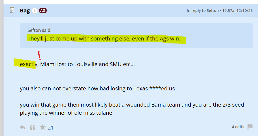Reply to the post with the arrow icon
The width and height of the screenshot is (258, 136).
tap(23, 127)
